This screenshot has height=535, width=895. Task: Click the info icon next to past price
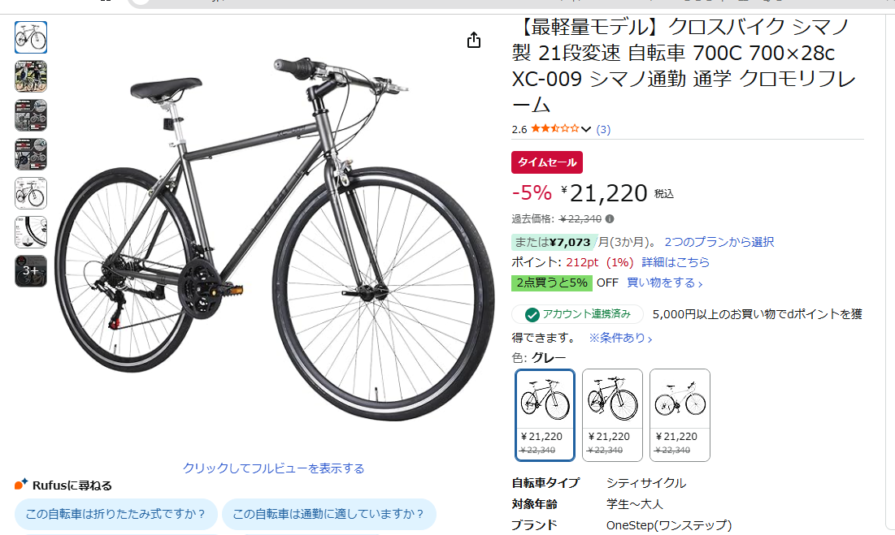[610, 218]
